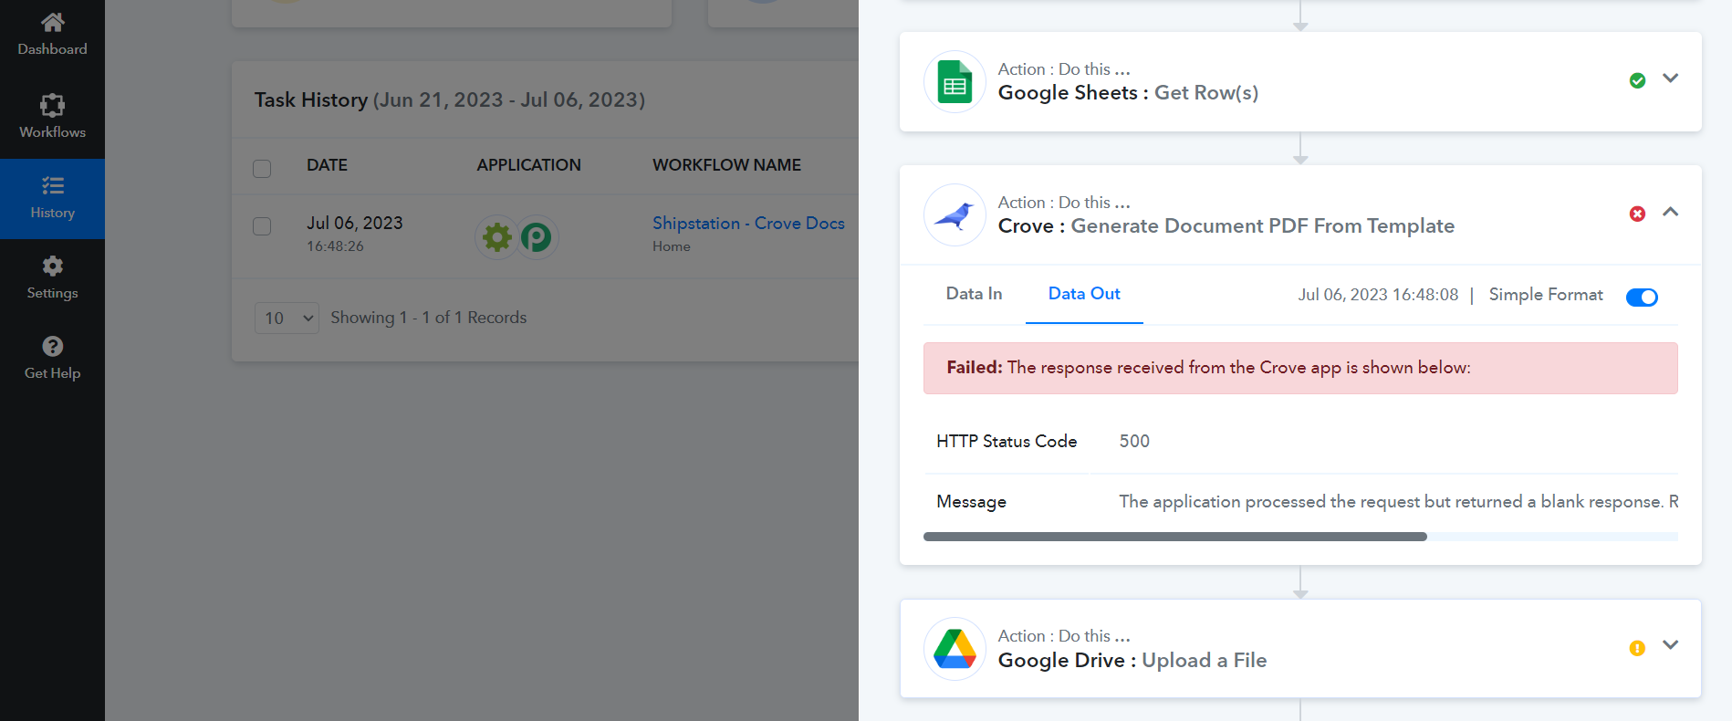
Task: Click the Jul 06, 2023 16:48:08 timestamp
Action: [x=1378, y=295]
